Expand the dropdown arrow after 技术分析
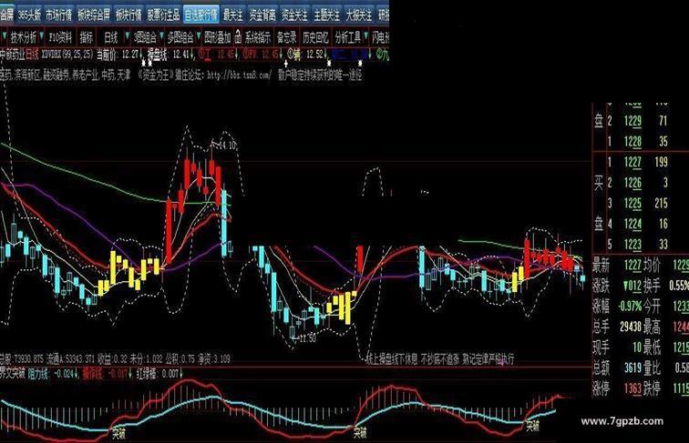 pyautogui.click(x=42, y=35)
